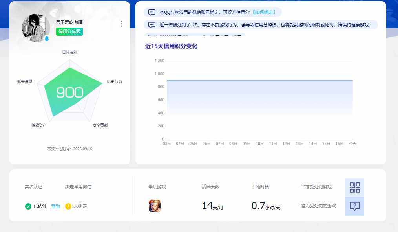Click the 本次评估时间 date text
398x232 pixels.
[x=69, y=149]
